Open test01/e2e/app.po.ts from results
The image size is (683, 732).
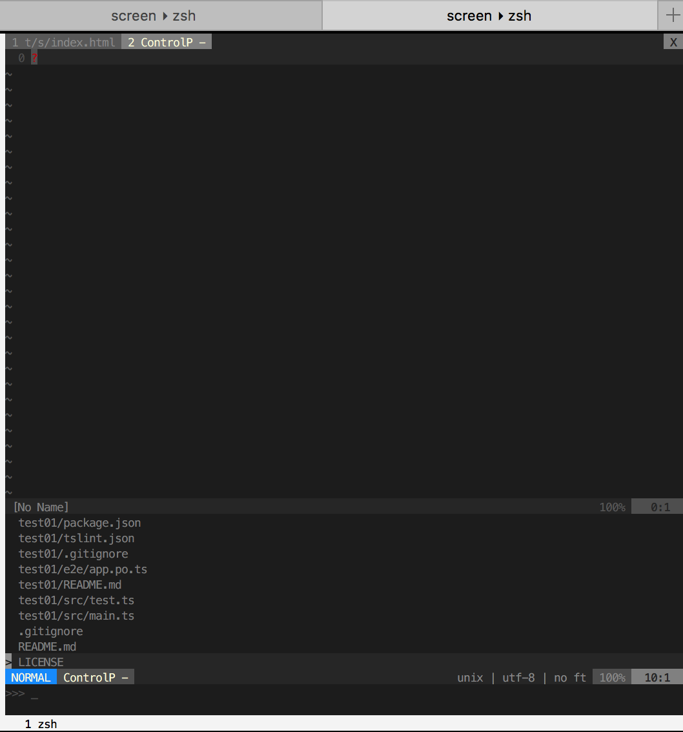[x=83, y=569]
